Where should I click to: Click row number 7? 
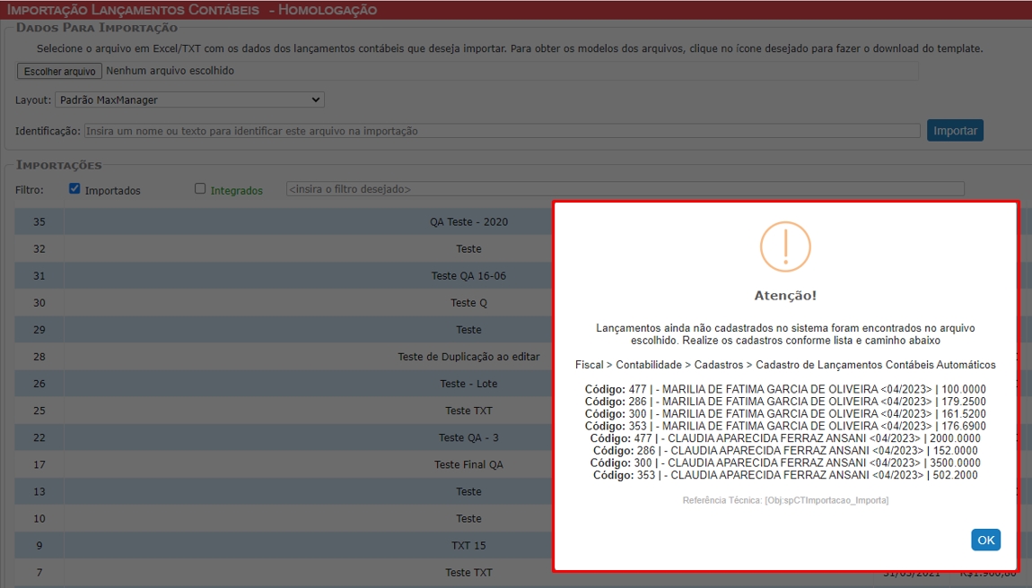click(x=39, y=572)
